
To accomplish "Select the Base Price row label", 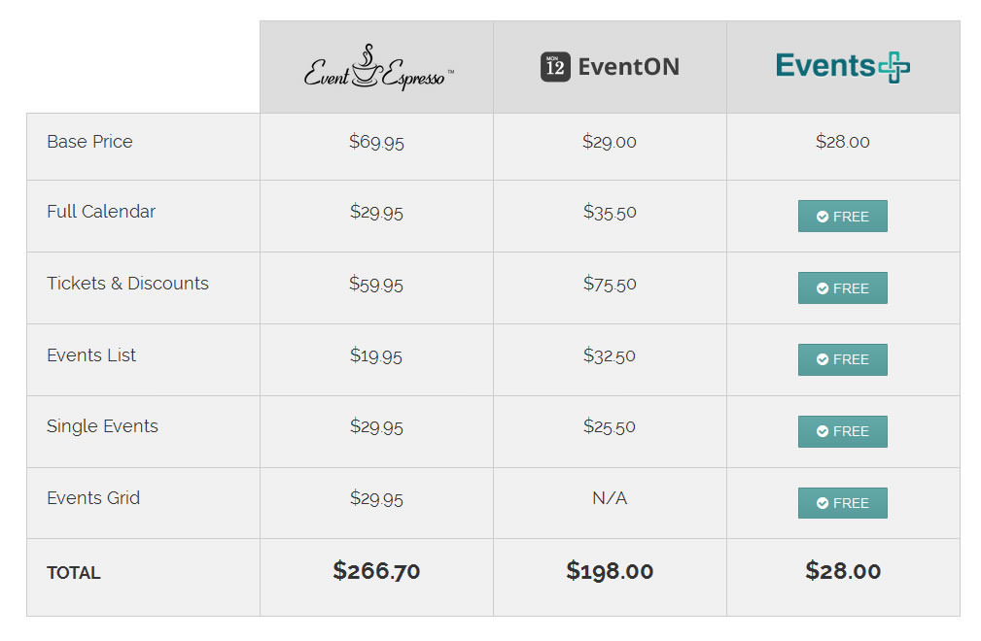I will [89, 142].
